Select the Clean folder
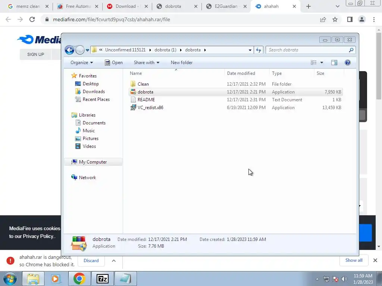Screen dimensions: 382x286 click(236, 84)
